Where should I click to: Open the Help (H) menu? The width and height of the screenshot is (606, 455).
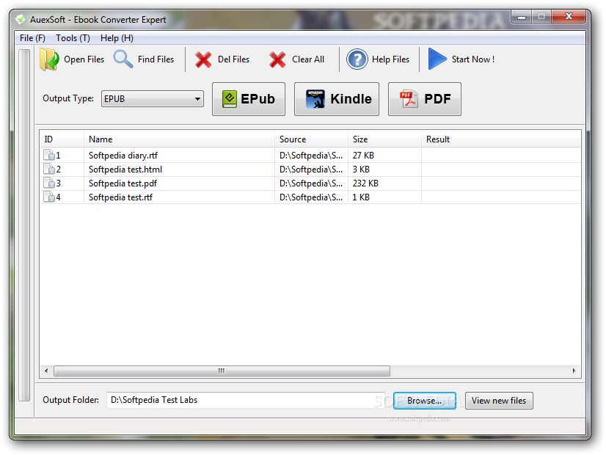117,38
